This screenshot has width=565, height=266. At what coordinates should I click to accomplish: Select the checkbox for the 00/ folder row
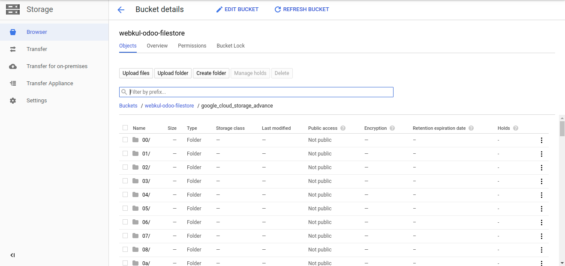click(125, 140)
